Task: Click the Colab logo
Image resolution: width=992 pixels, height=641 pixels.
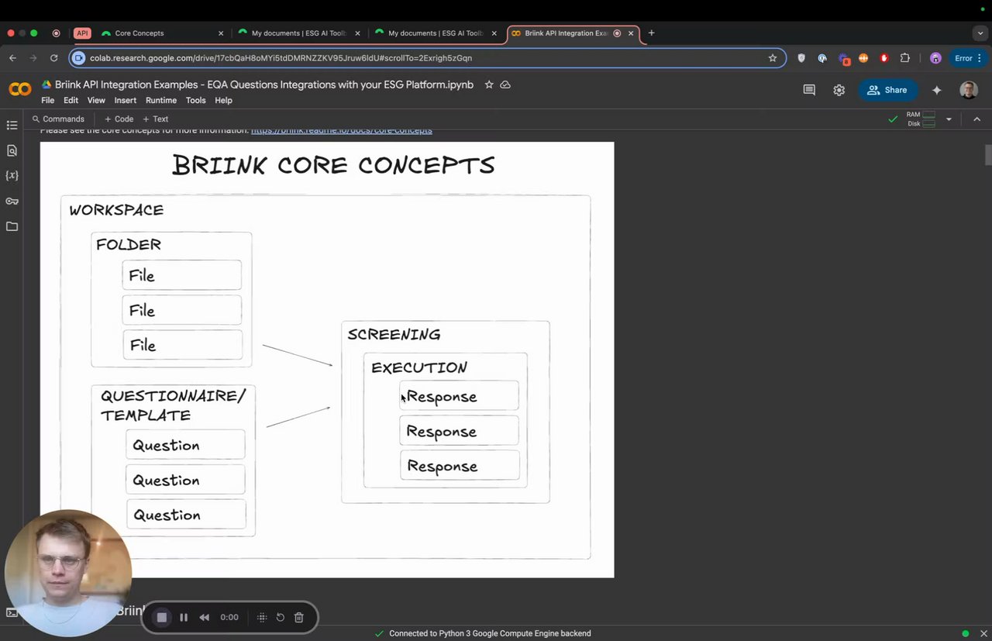Action: [20, 90]
